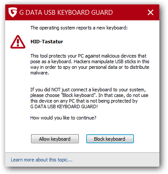Select the HID-Tastatur device name
Image resolution: width=168 pixels, height=174 pixels.
47,42
